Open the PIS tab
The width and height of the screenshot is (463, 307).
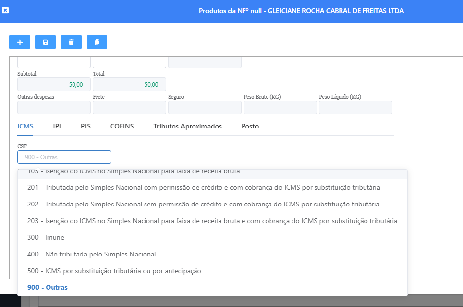(x=86, y=126)
